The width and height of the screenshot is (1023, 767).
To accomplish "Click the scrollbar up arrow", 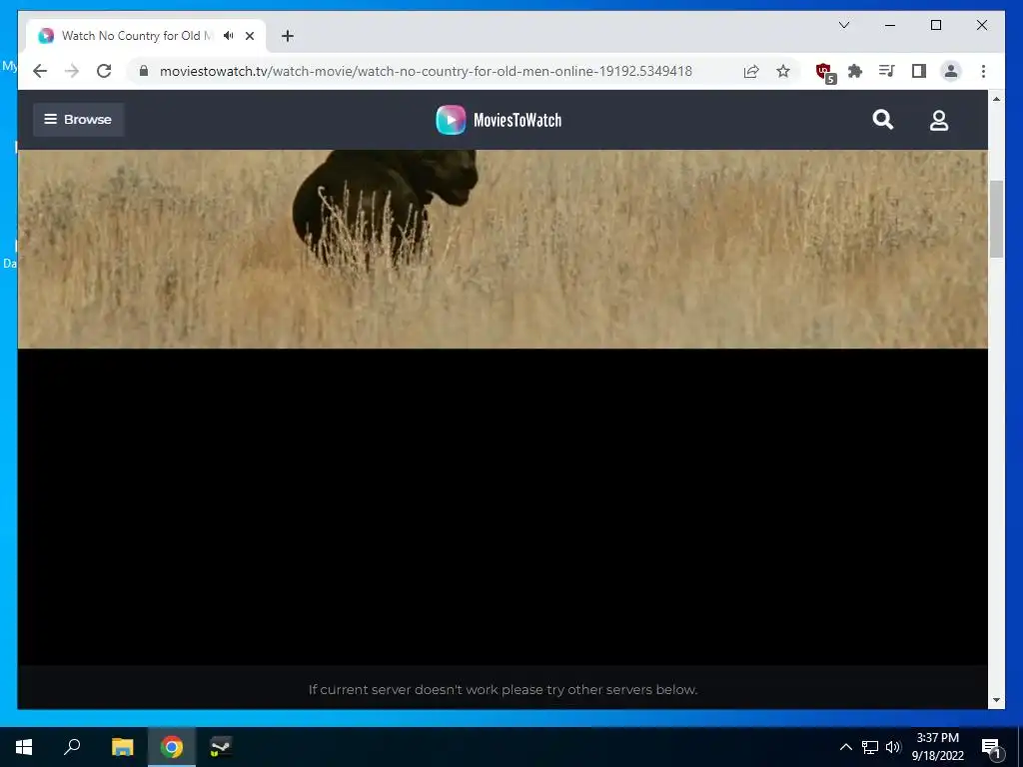I will coord(996,99).
